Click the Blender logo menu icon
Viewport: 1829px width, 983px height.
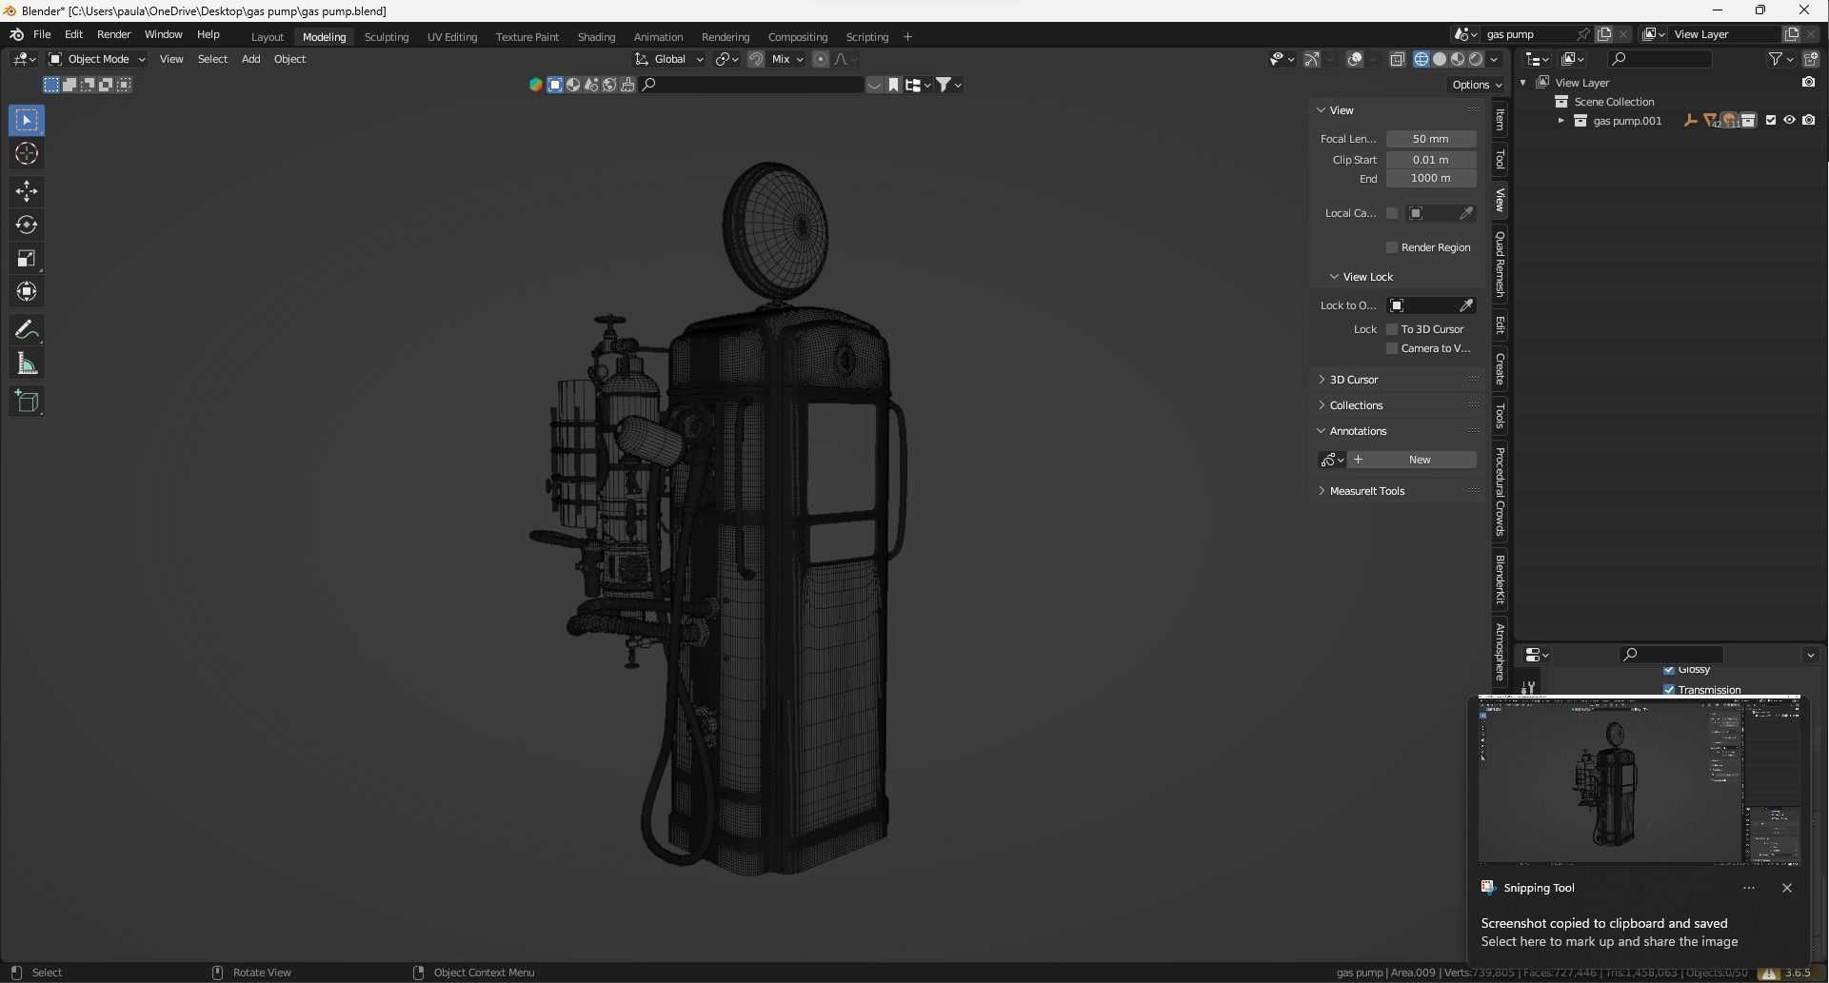pos(16,34)
